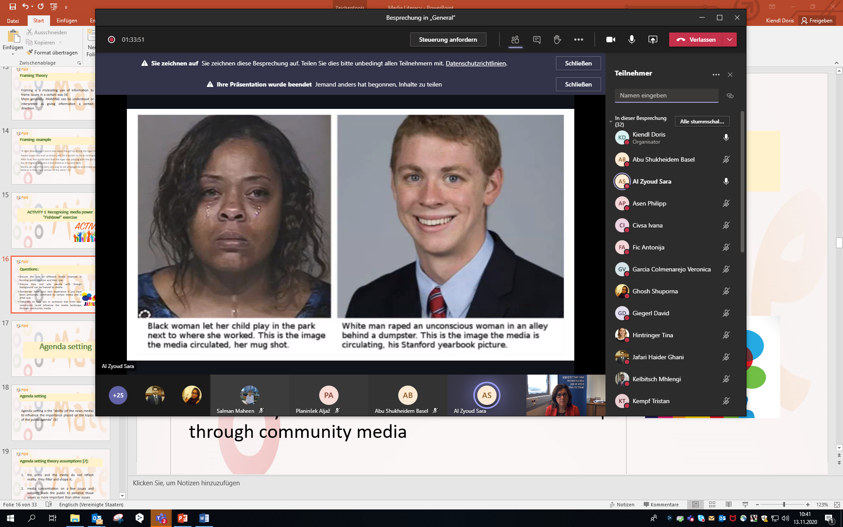Open Kommentare pane from status bar
This screenshot has height=527, width=843.
click(x=661, y=505)
